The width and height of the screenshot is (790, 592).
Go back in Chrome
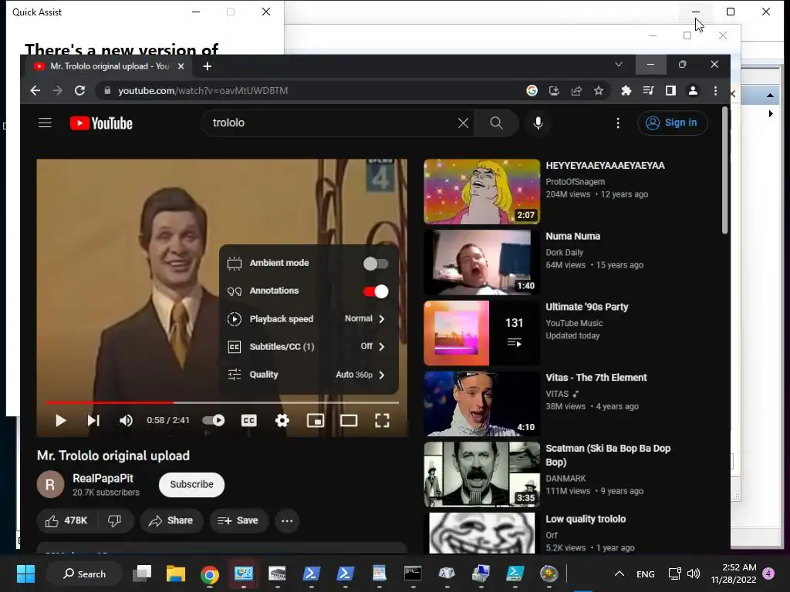[x=35, y=91]
